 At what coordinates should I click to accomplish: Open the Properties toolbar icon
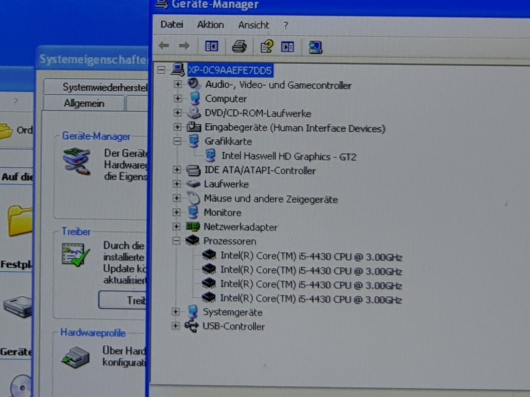(267, 46)
